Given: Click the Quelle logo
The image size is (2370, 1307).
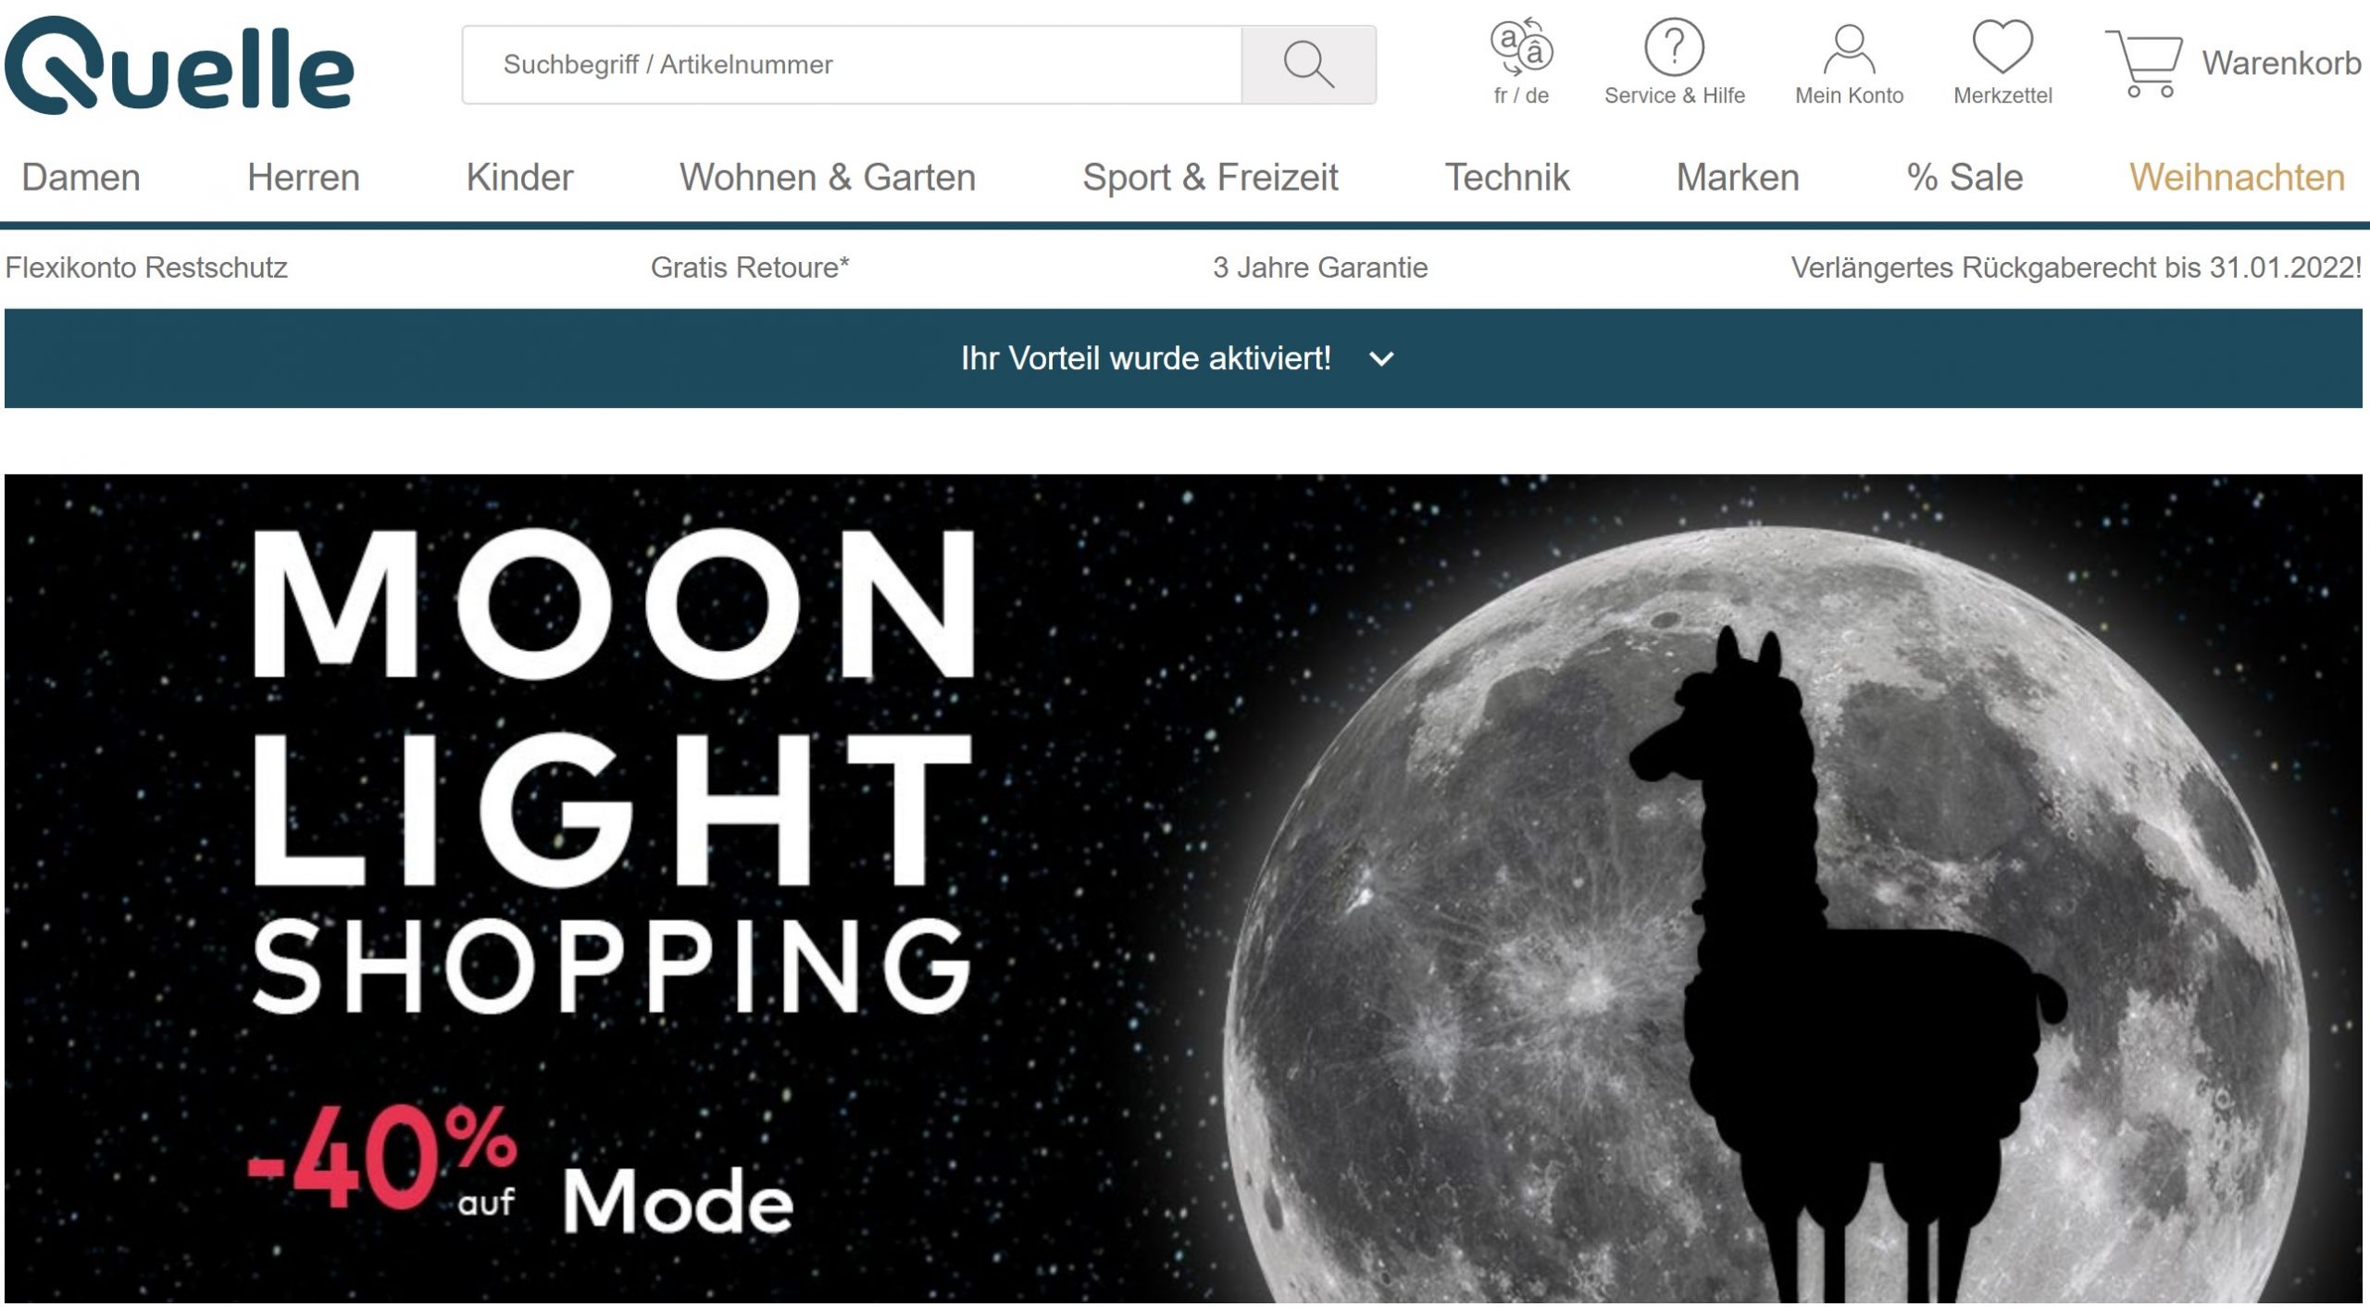Looking at the screenshot, I should pyautogui.click(x=180, y=66).
